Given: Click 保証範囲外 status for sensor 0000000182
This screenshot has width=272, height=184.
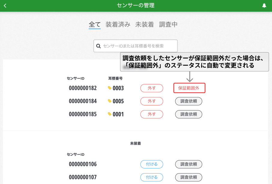Looking at the screenshot, I should [189, 88].
